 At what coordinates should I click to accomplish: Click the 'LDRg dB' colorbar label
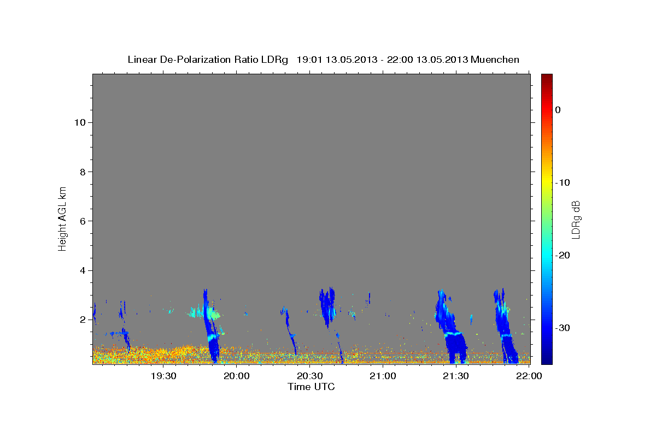(576, 219)
